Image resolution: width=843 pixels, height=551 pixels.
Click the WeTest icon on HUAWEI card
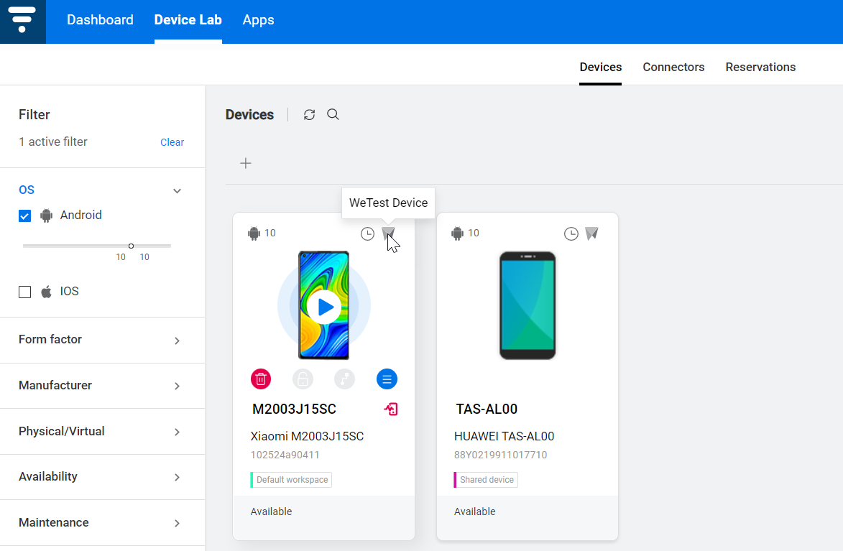[591, 233]
